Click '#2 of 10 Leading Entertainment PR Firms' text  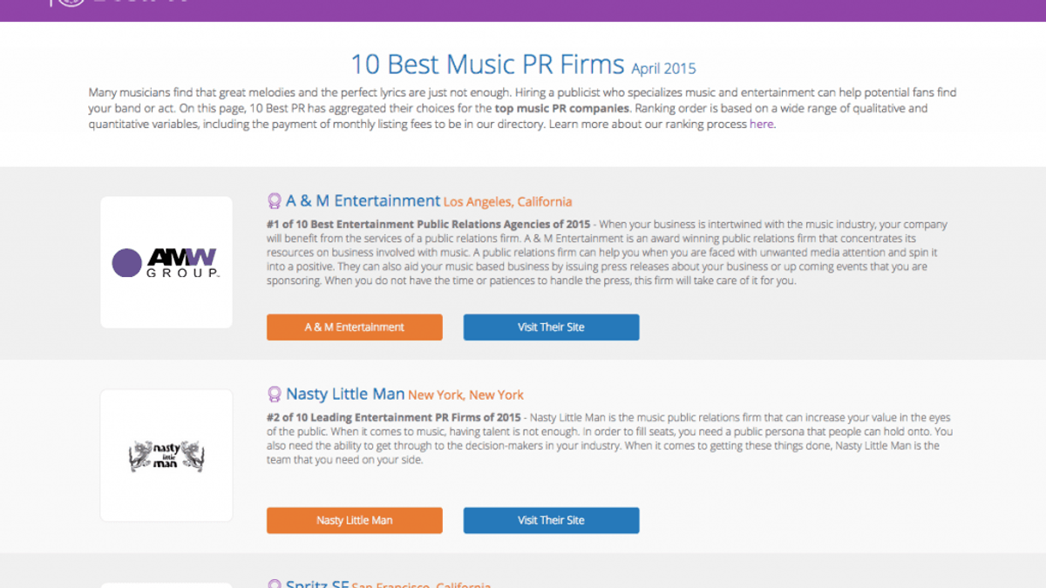point(394,418)
